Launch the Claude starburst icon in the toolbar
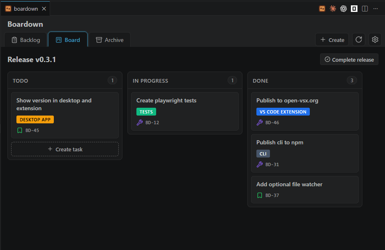 point(333,9)
